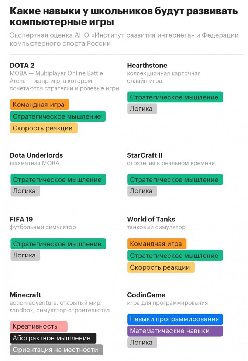Select the gray "Ориентация на местности" tag

56,350
